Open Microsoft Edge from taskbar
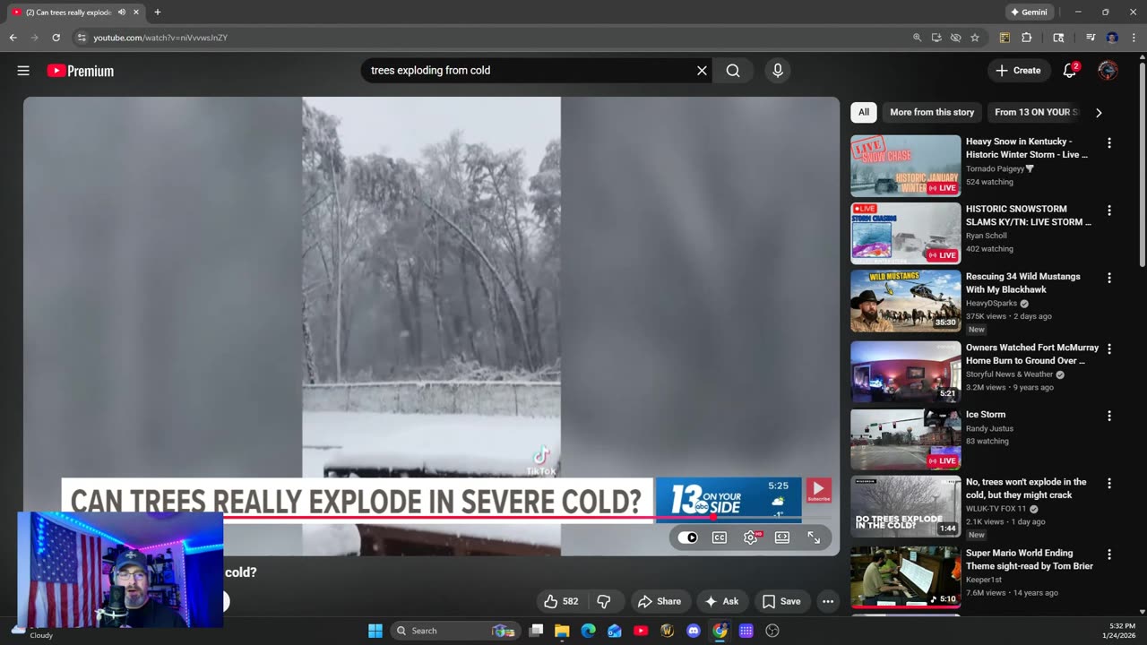The image size is (1147, 645). tap(588, 631)
